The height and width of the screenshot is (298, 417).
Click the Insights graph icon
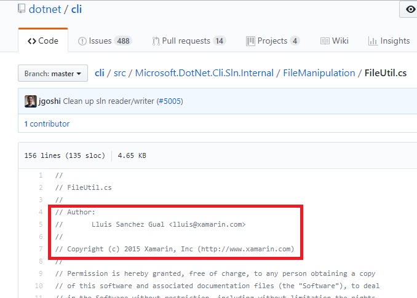(x=373, y=41)
